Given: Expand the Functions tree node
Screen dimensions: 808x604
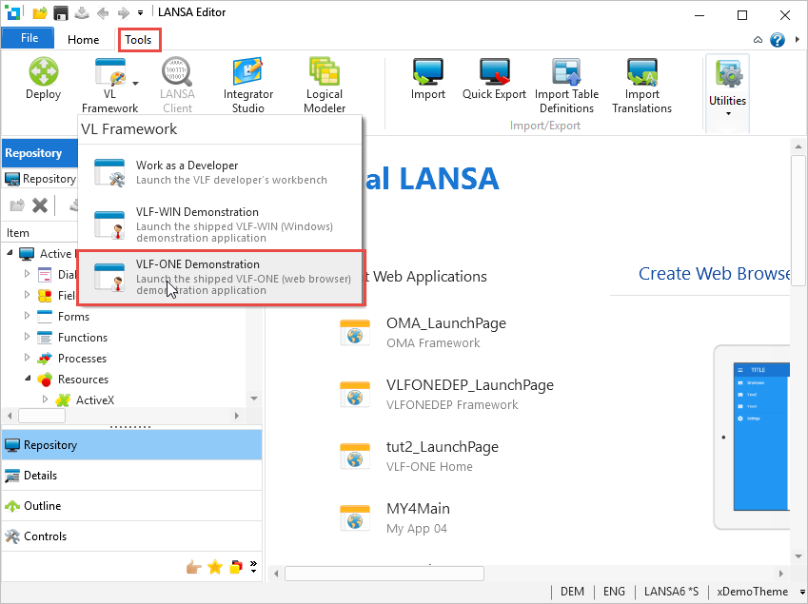Looking at the screenshot, I should pos(27,336).
